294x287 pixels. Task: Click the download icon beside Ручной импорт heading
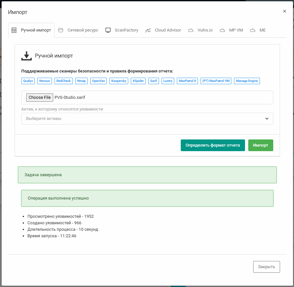click(27, 55)
